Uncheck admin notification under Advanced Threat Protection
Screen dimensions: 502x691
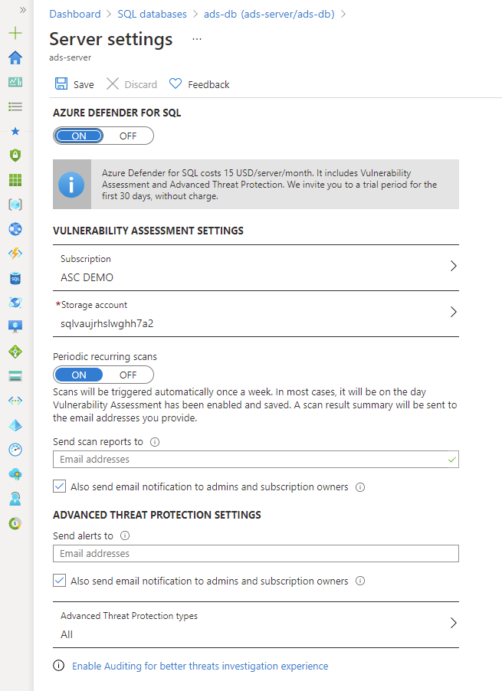pyautogui.click(x=60, y=581)
